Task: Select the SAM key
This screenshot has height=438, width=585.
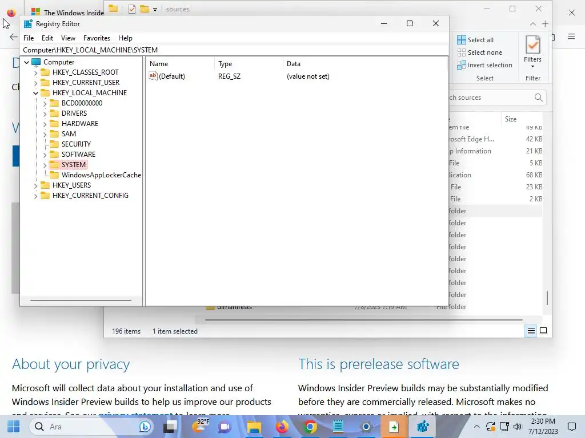Action: (69, 133)
